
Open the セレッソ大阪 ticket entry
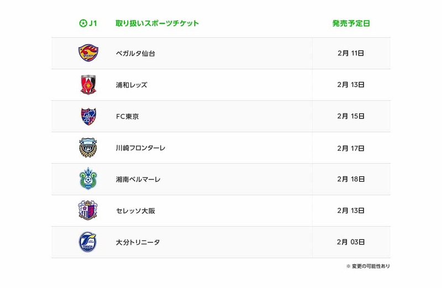point(135,211)
